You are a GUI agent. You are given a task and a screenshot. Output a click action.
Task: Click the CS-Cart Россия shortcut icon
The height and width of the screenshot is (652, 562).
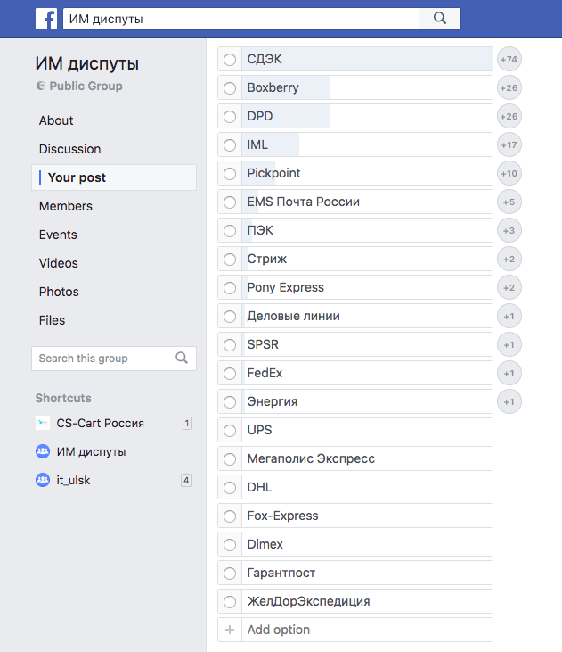tap(43, 423)
